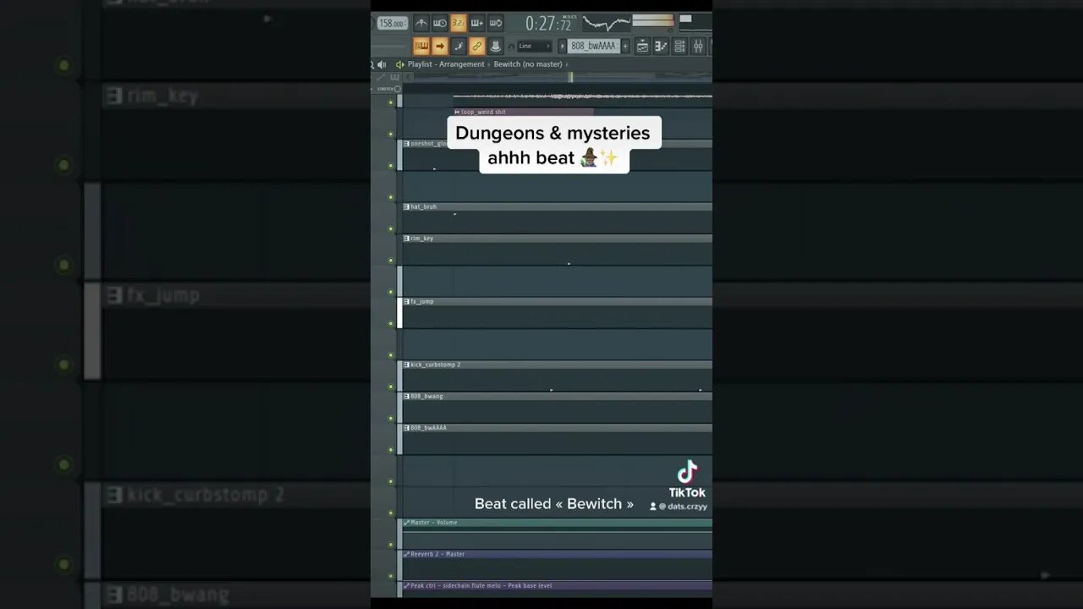This screenshot has width=1083, height=609.
Task: Toggle loop recording icon
Action: click(496, 23)
